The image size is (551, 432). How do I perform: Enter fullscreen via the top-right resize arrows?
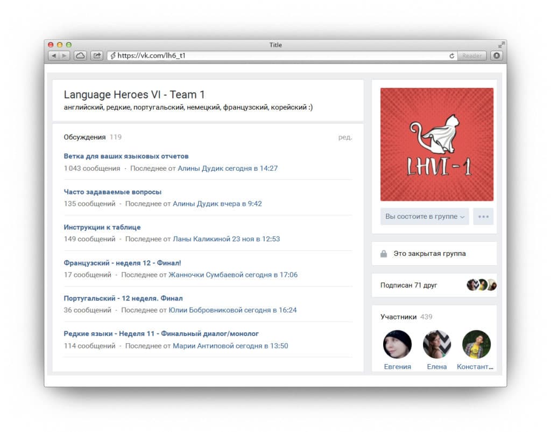point(501,45)
